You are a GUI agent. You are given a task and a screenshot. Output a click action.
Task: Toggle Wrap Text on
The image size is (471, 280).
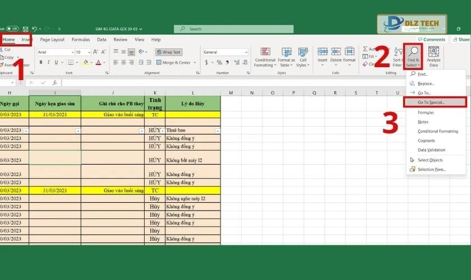coord(169,52)
